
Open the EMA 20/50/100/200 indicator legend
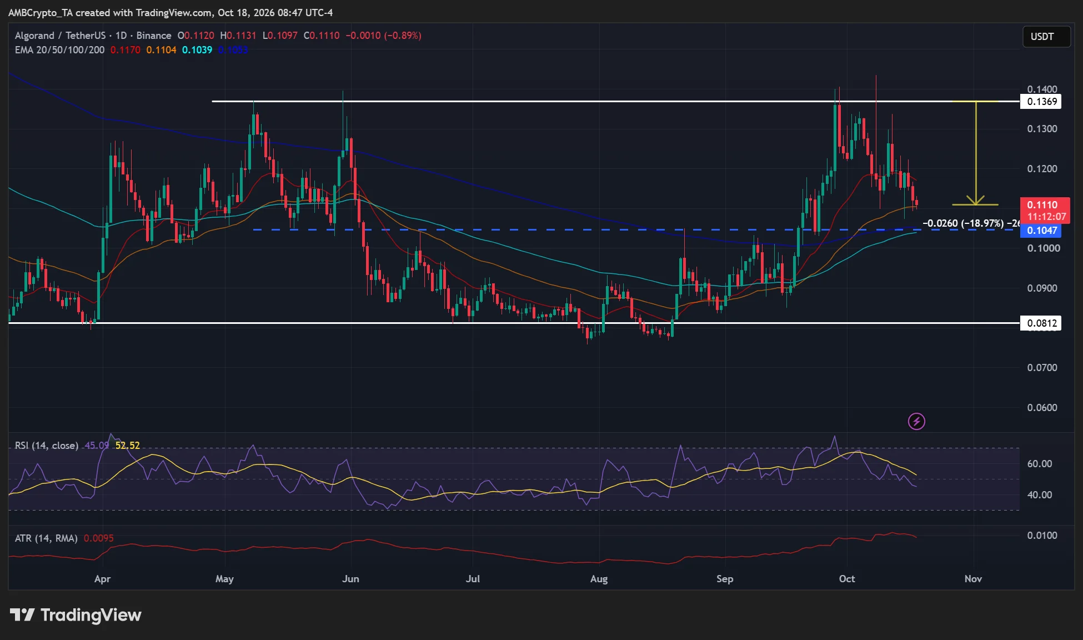tap(59, 50)
